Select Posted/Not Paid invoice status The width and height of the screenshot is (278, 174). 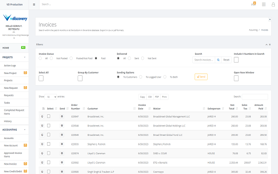[71, 58]
